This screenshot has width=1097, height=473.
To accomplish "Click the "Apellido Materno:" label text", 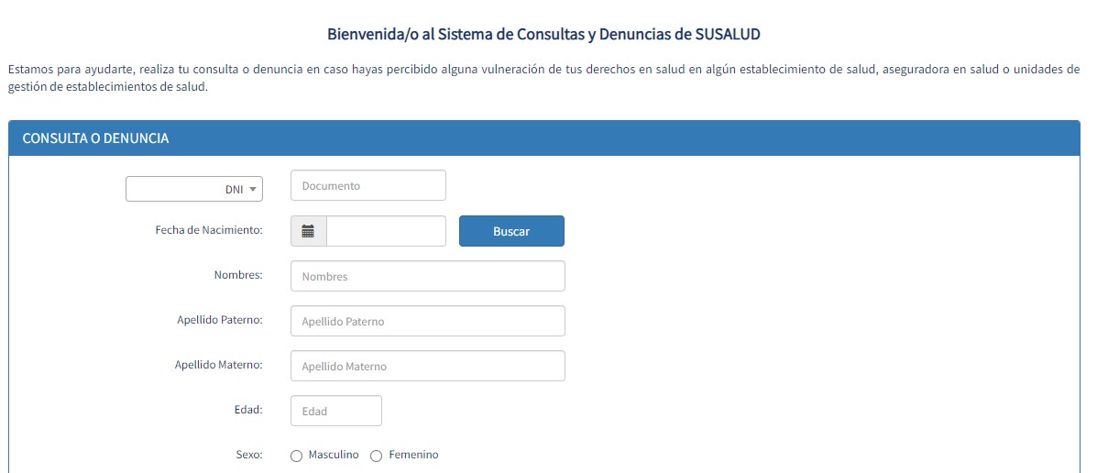I will [219, 365].
